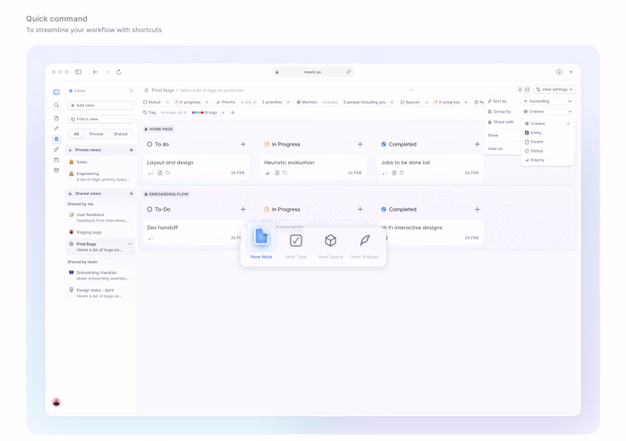
Task: Collapse the Shared views section
Action: coord(71,194)
